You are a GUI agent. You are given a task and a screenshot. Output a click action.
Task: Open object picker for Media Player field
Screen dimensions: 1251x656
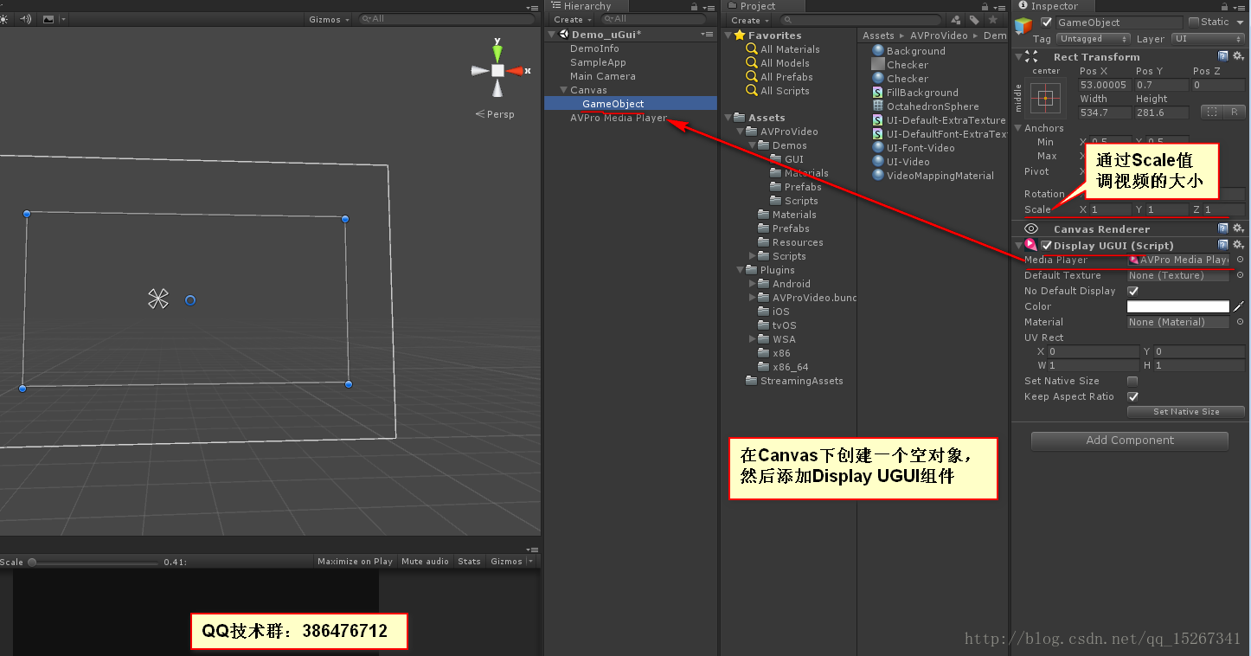click(x=1240, y=260)
